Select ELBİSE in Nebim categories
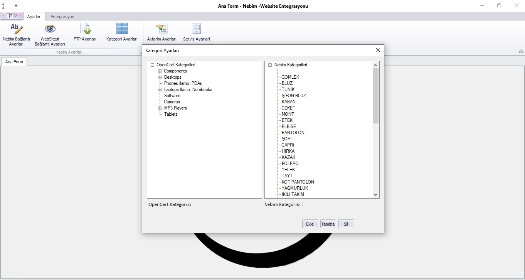The width and height of the screenshot is (525, 280). click(289, 127)
